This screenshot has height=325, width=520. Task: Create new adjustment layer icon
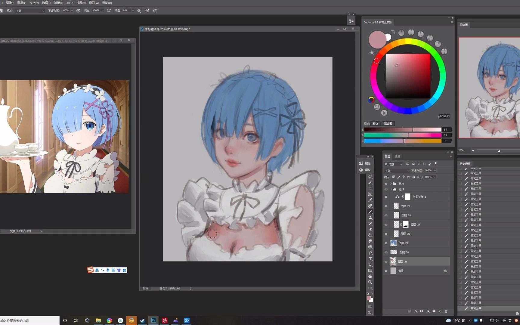pyautogui.click(x=428, y=311)
